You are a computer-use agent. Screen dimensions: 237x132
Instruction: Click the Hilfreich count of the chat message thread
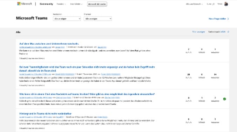coord(202,98)
